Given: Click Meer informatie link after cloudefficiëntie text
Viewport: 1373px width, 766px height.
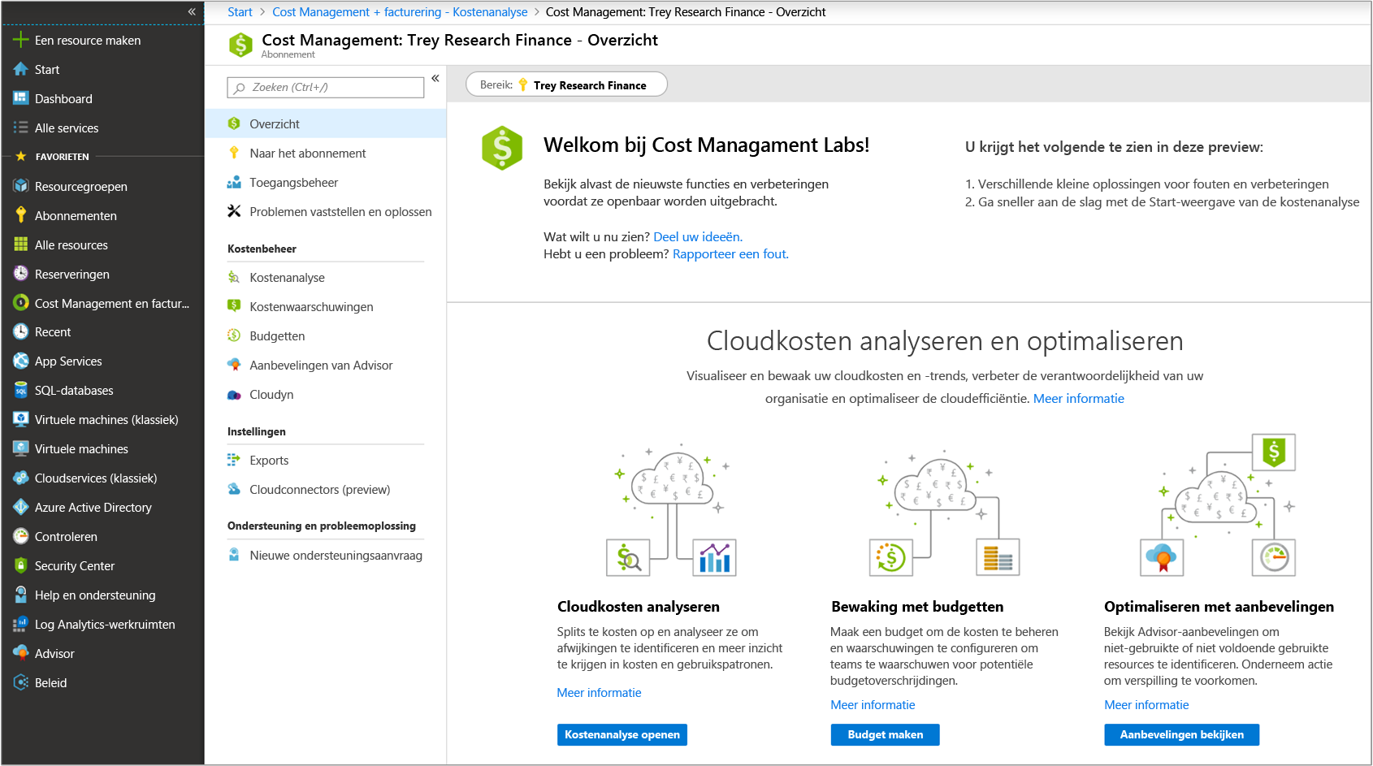Looking at the screenshot, I should (1079, 398).
